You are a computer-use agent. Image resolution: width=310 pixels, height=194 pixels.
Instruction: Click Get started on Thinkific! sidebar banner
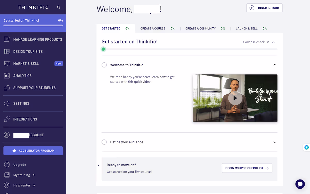click(x=33, y=23)
